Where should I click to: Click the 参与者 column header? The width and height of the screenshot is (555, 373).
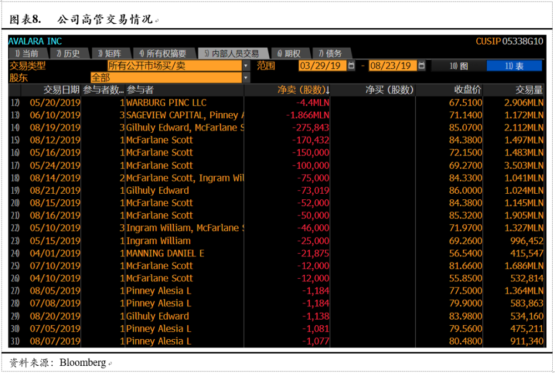click(140, 90)
